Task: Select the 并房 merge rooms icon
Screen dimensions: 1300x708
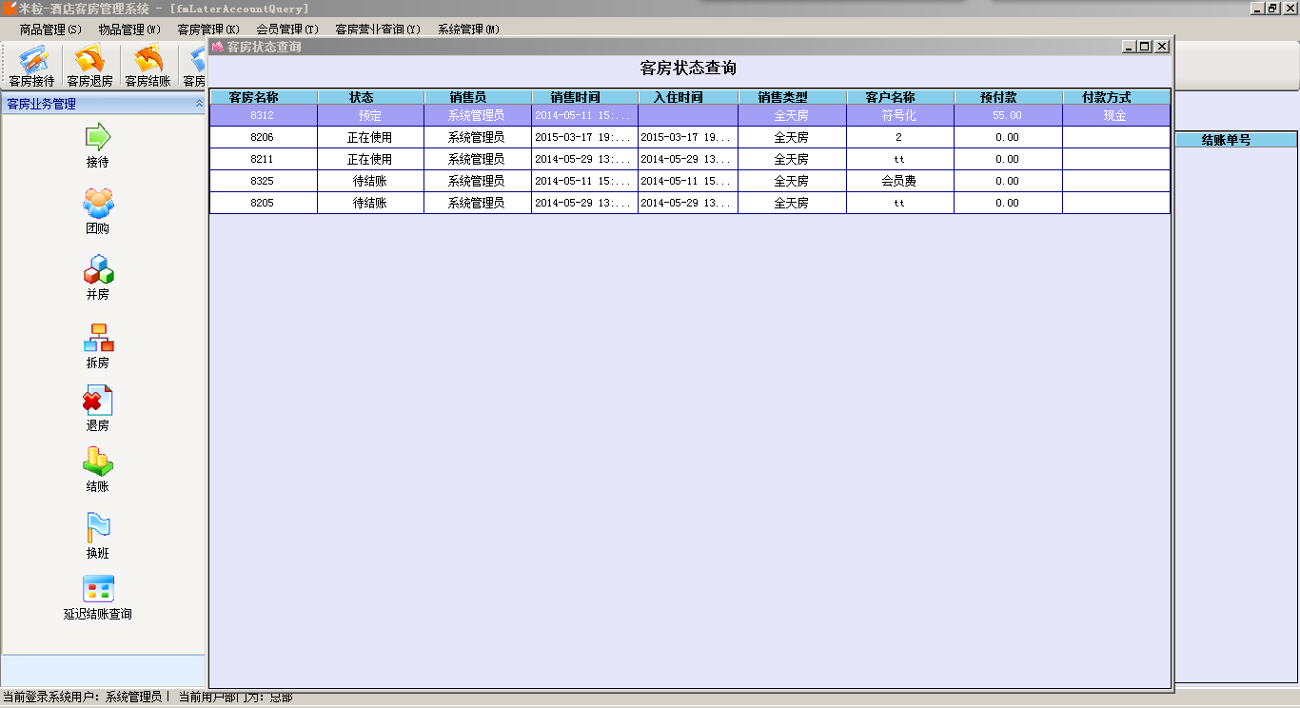Action: (98, 270)
